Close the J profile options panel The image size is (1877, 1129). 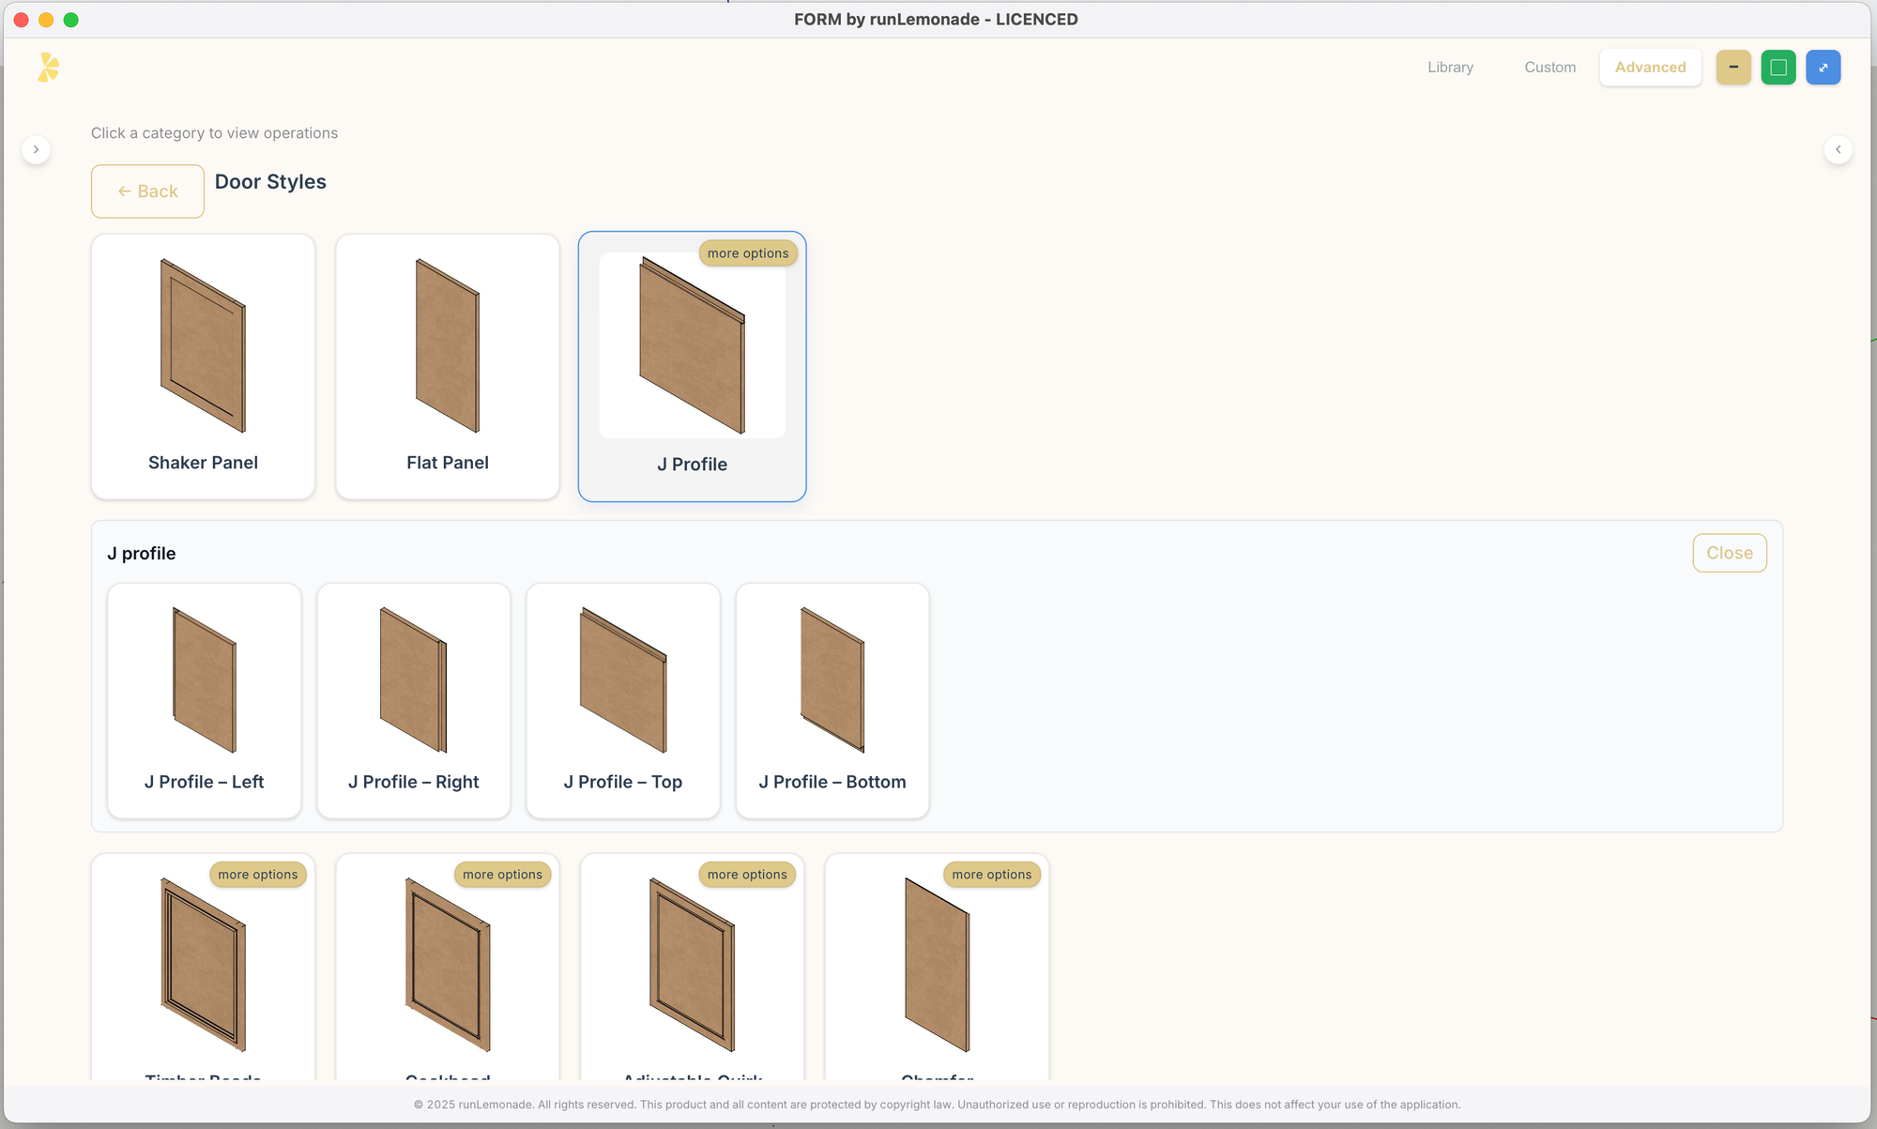pyautogui.click(x=1729, y=553)
